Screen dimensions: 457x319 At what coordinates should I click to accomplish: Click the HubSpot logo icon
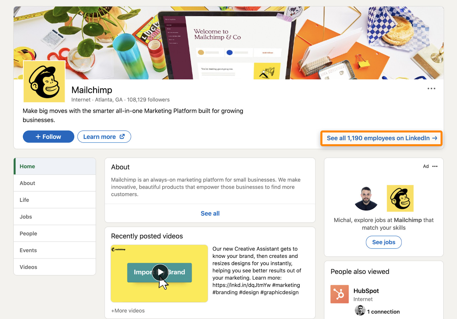[339, 294]
